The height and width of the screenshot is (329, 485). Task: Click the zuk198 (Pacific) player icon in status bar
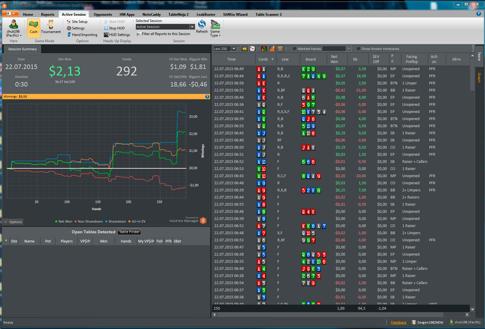pyautogui.click(x=451, y=322)
